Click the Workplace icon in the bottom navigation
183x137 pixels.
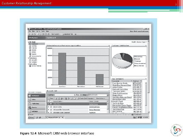(x=30, y=96)
